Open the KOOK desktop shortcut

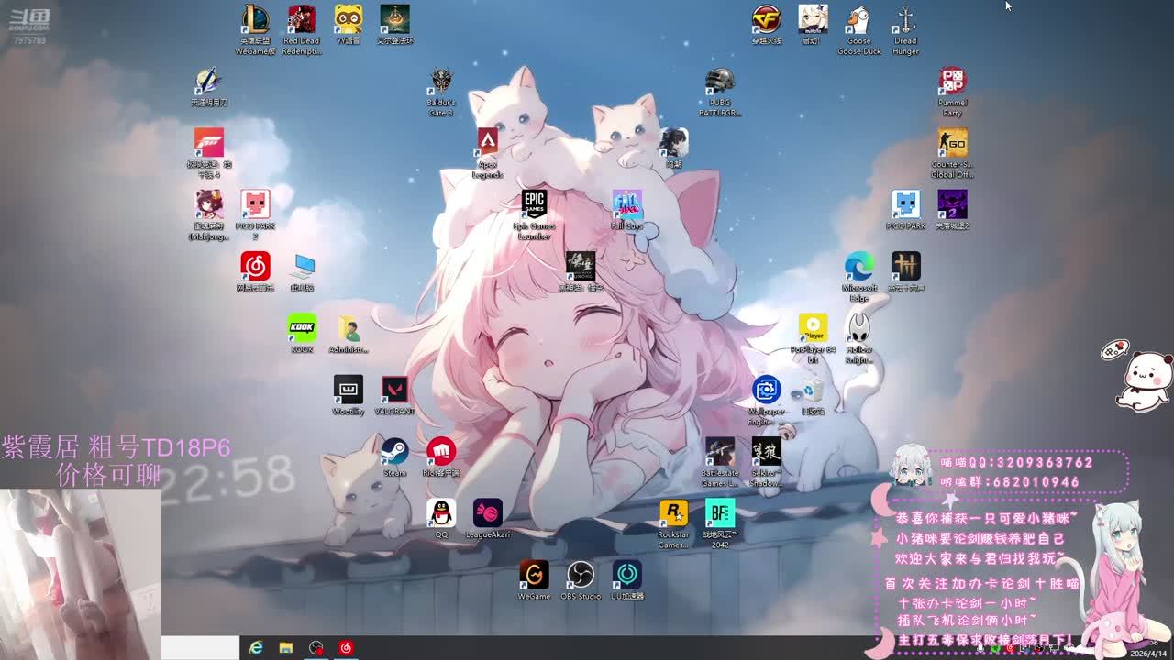pyautogui.click(x=302, y=333)
